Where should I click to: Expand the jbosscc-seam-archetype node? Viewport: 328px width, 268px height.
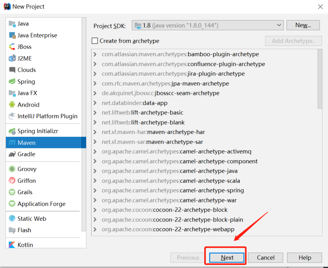pos(95,93)
